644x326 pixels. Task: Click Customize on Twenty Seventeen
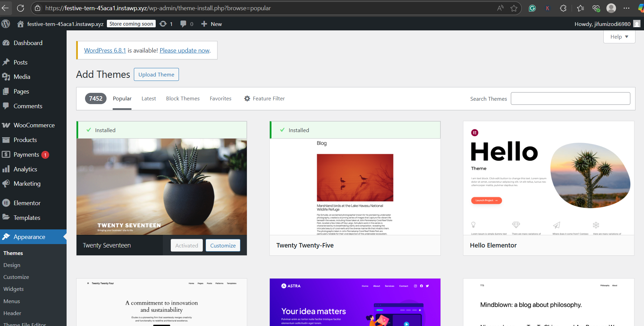[x=223, y=245]
